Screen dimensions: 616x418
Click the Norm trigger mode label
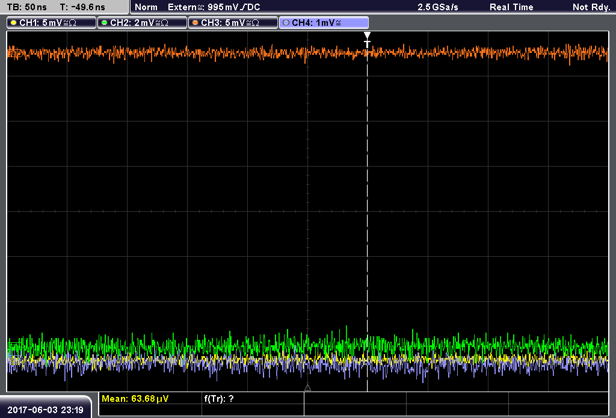pos(146,7)
